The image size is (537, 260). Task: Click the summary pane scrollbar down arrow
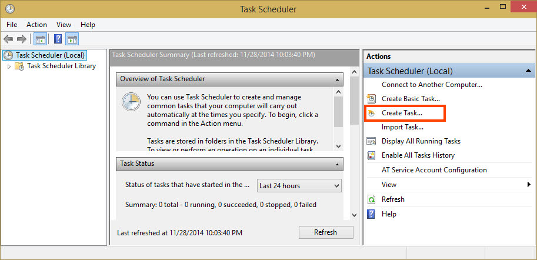coord(355,215)
